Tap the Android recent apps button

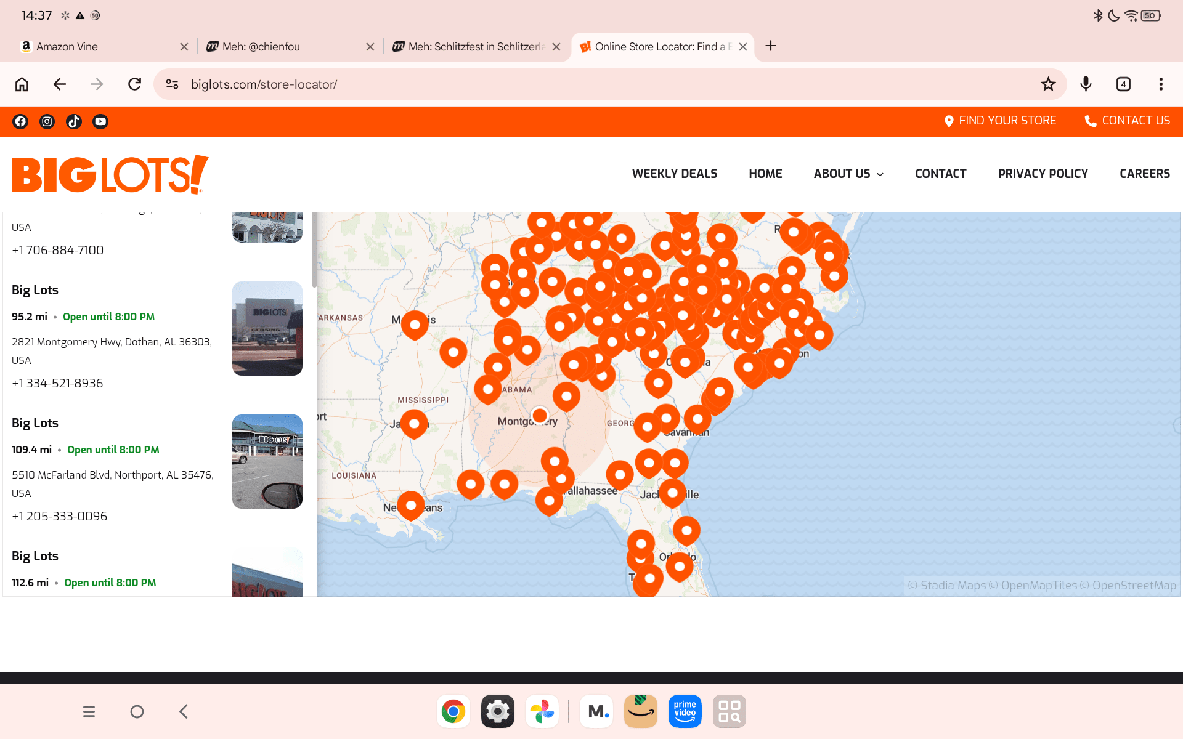click(89, 712)
